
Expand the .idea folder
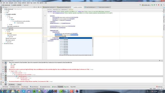pos(4,11)
